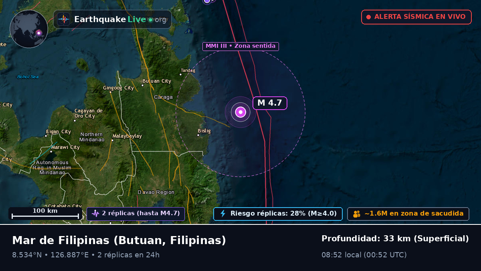
Task: Click the EarthquakeLive.org title text
Action: (120, 19)
